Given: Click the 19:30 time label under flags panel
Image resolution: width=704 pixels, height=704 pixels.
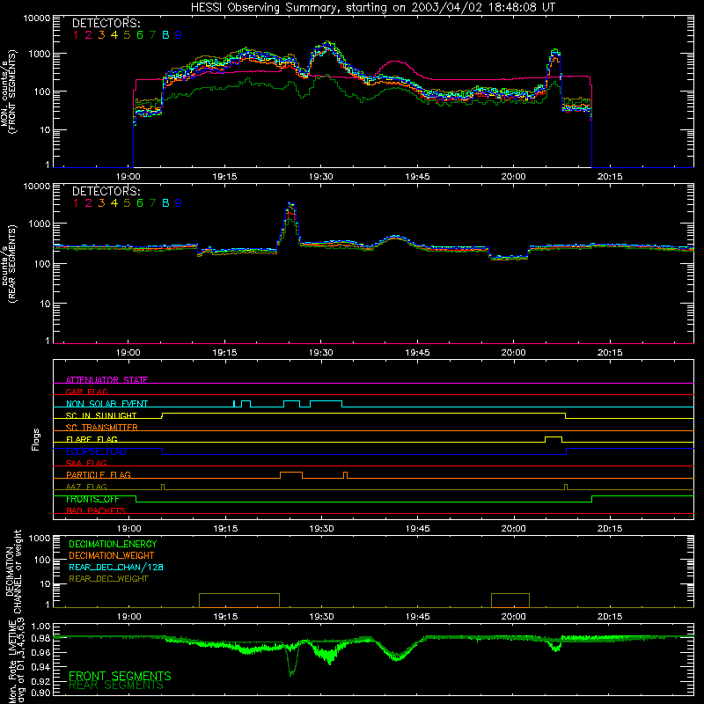Looking at the screenshot, I should pos(321,529).
